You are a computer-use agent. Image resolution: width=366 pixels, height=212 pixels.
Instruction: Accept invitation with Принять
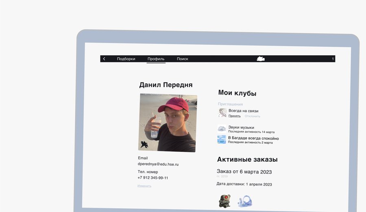[234, 116]
